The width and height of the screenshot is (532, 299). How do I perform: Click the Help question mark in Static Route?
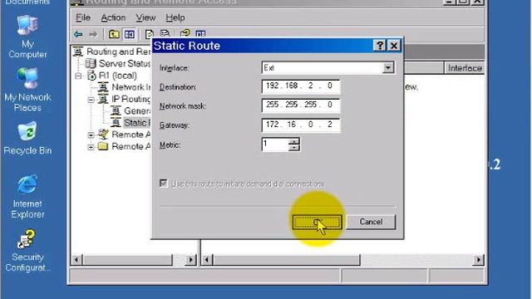click(x=379, y=46)
